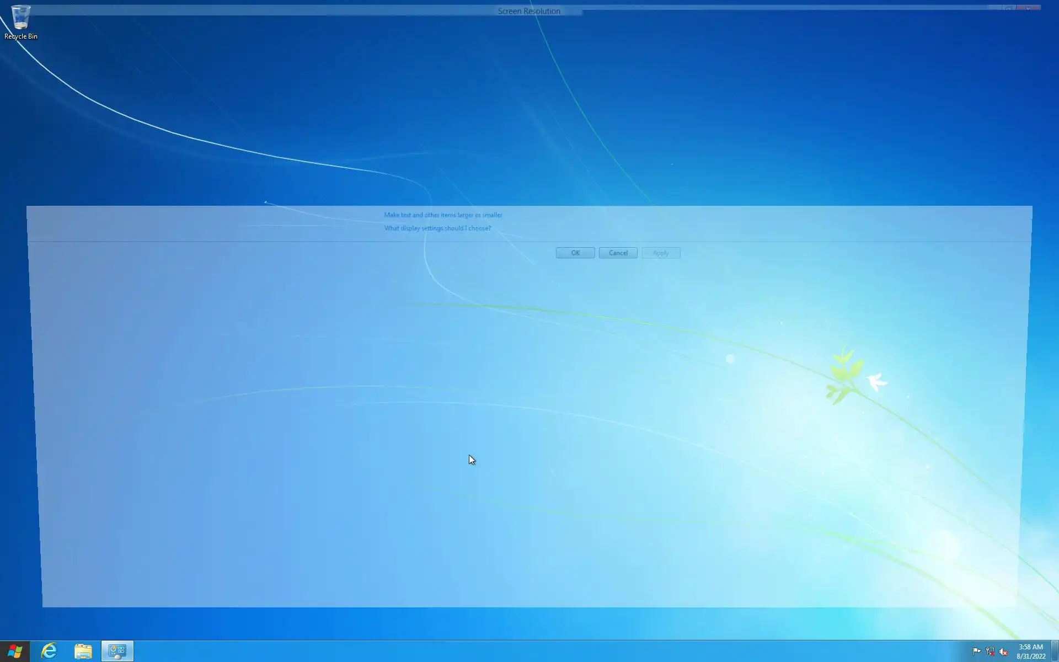The width and height of the screenshot is (1059, 662).
Task: Launch Internet Explorer from the taskbar
Action: tap(49, 652)
